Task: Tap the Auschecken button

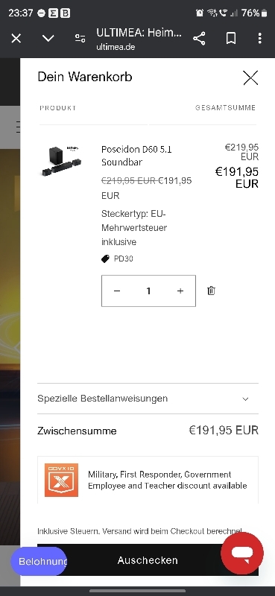Action: 148,560
